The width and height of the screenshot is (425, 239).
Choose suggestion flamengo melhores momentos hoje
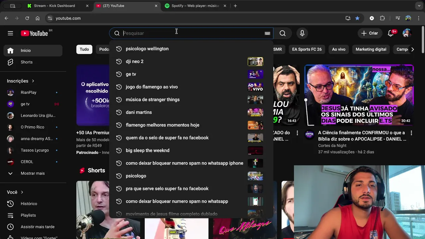point(191,125)
